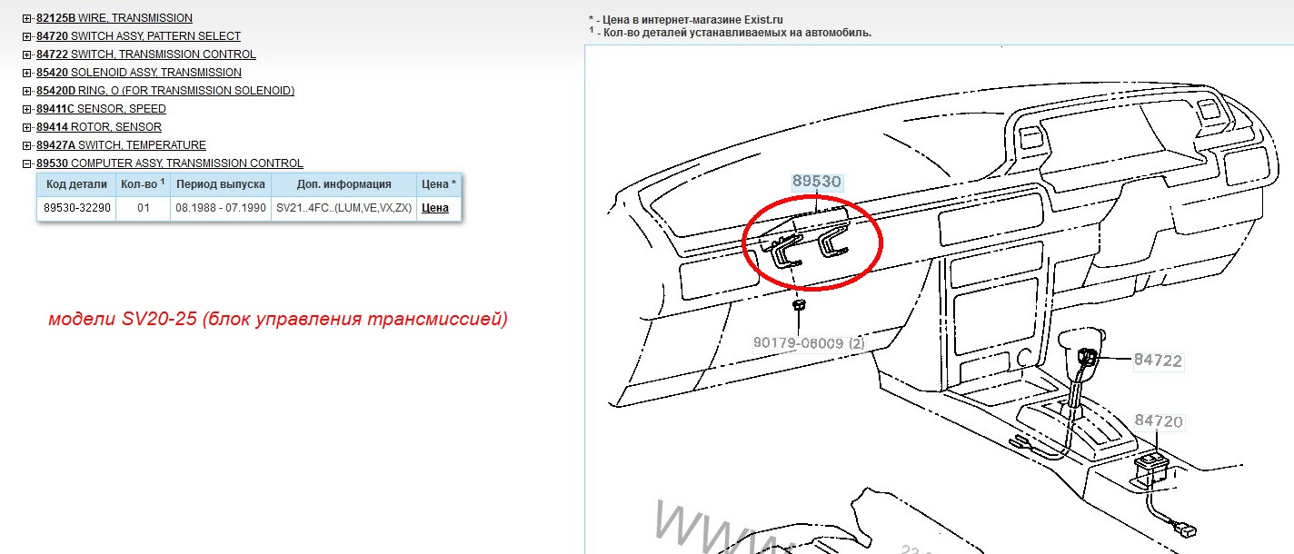The image size is (1294, 554).
Task: Click the 89530 COMPUTER ASSY, TRANSMISSION CONTROL link
Action: tap(169, 163)
